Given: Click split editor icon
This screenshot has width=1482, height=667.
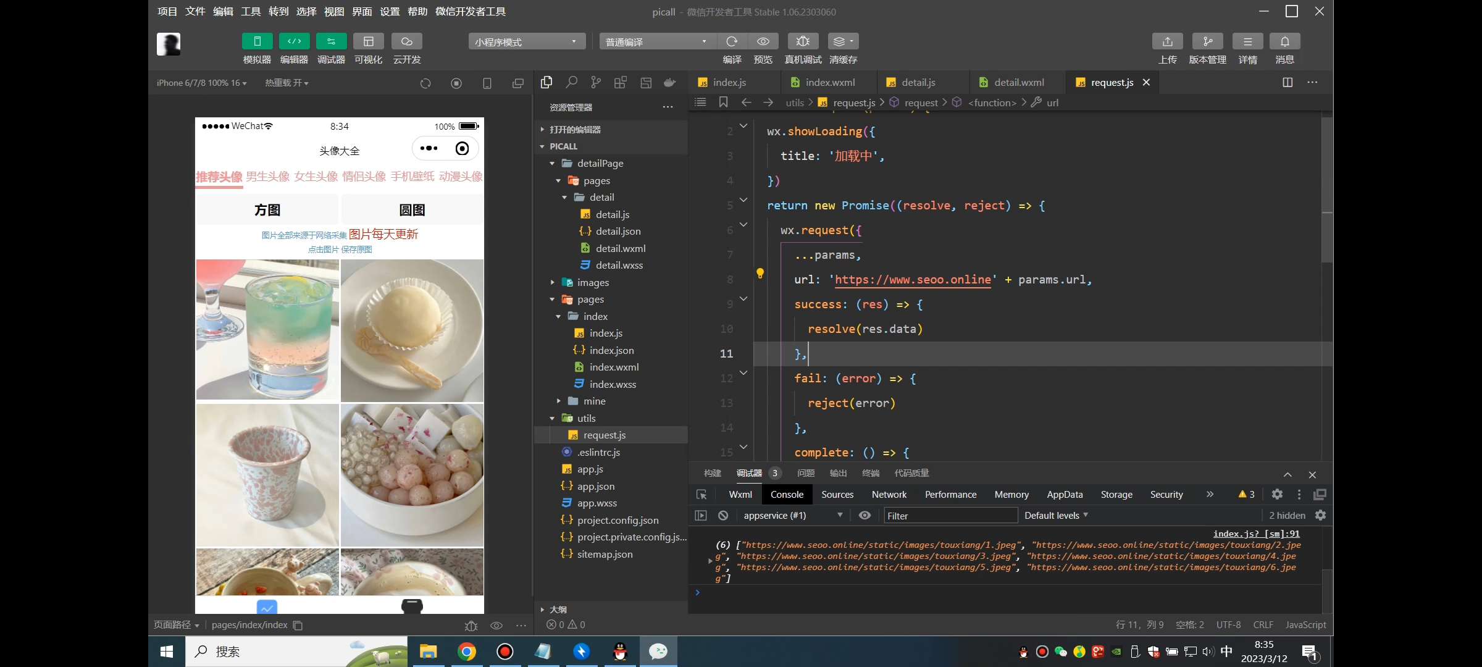Looking at the screenshot, I should click(1287, 82).
